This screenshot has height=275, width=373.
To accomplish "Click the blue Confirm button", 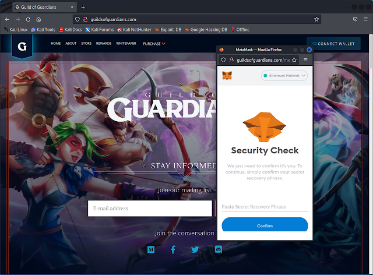I will tap(265, 224).
